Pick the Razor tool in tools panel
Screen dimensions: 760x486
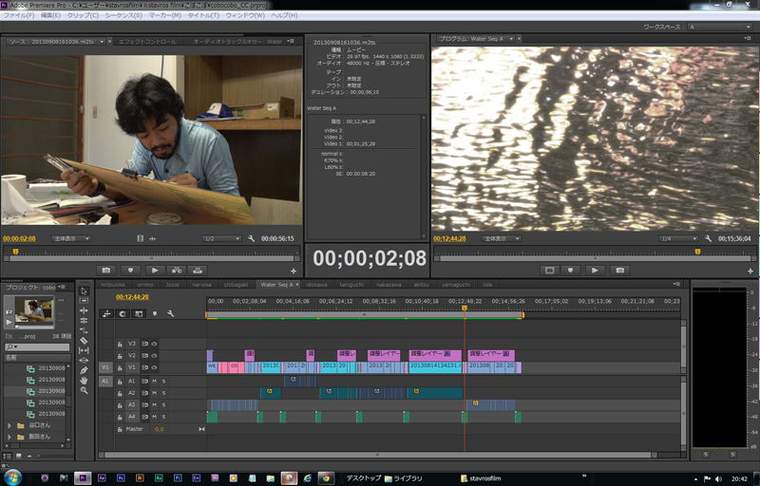tap(84, 340)
